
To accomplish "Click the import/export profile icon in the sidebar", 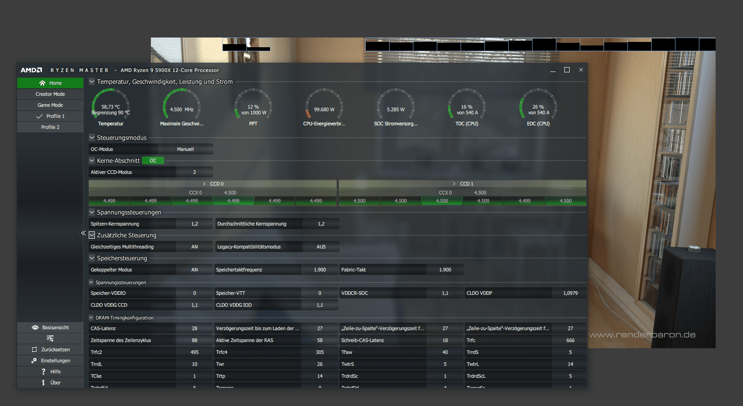I will pos(50,338).
